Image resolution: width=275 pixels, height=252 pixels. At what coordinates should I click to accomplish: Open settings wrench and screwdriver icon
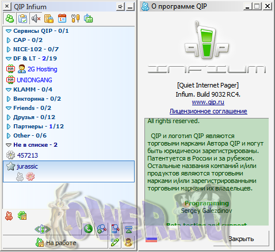tap(75, 18)
